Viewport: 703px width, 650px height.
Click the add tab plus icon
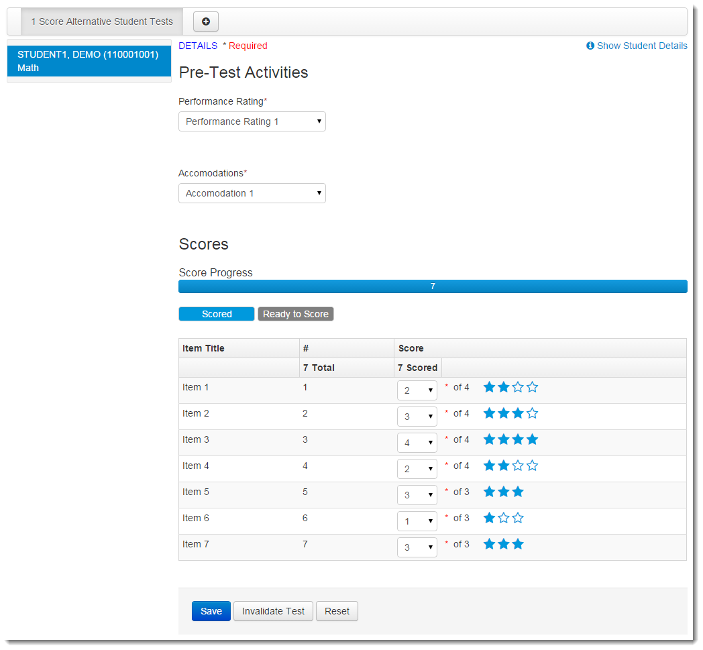[206, 21]
